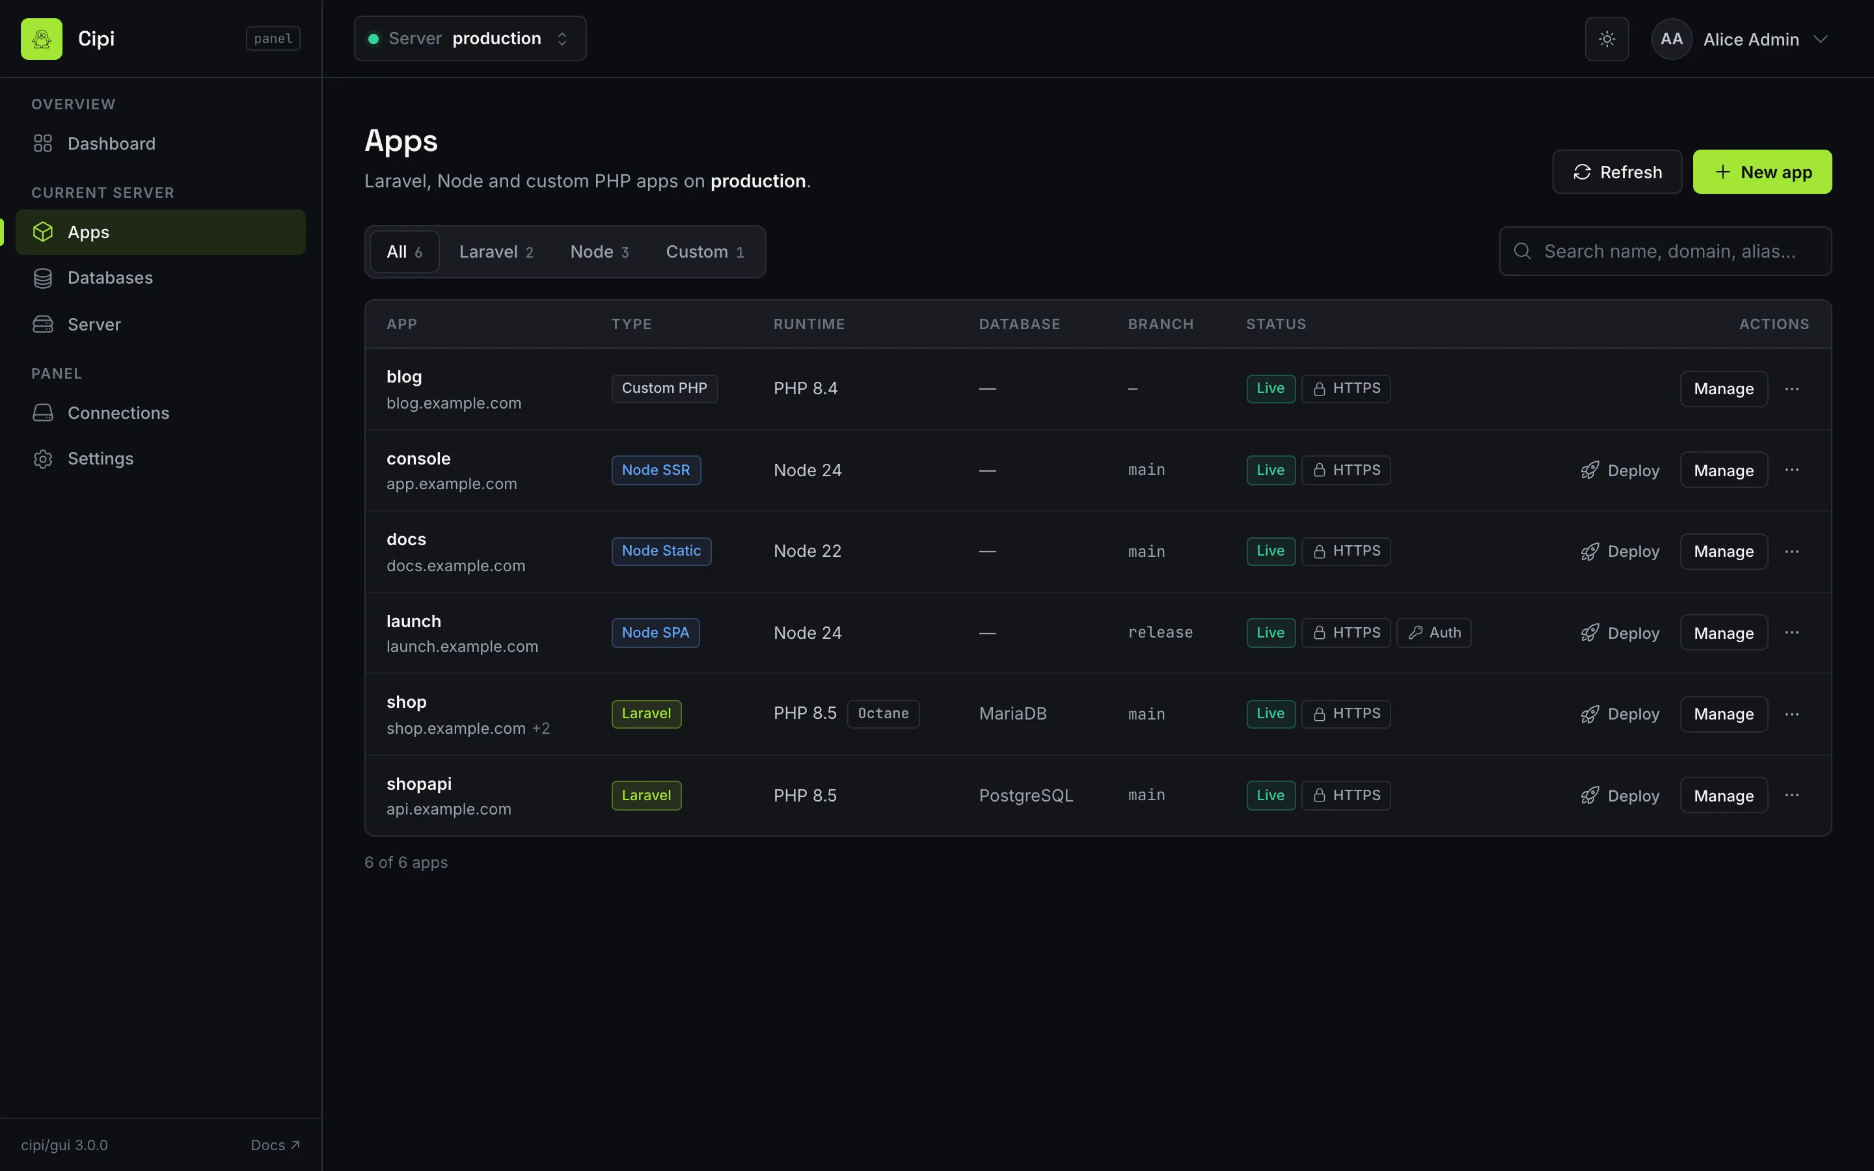
Task: Deploy the console app
Action: [x=1620, y=471]
